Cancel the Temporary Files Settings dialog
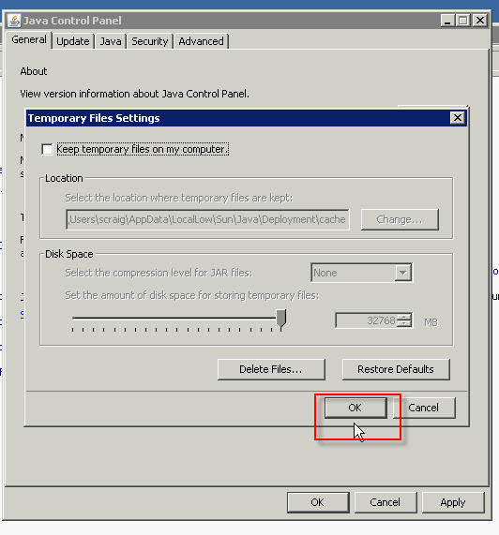The height and width of the screenshot is (535, 499). (424, 408)
